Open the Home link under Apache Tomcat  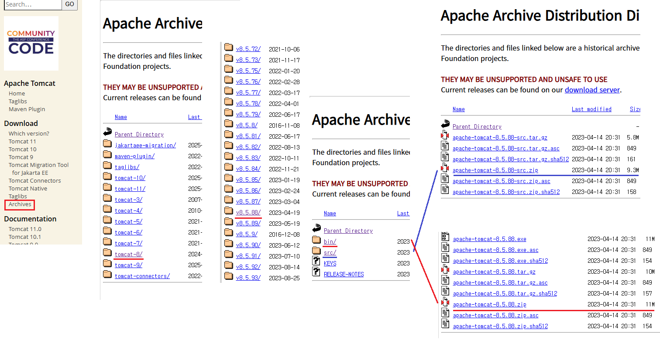coord(17,94)
